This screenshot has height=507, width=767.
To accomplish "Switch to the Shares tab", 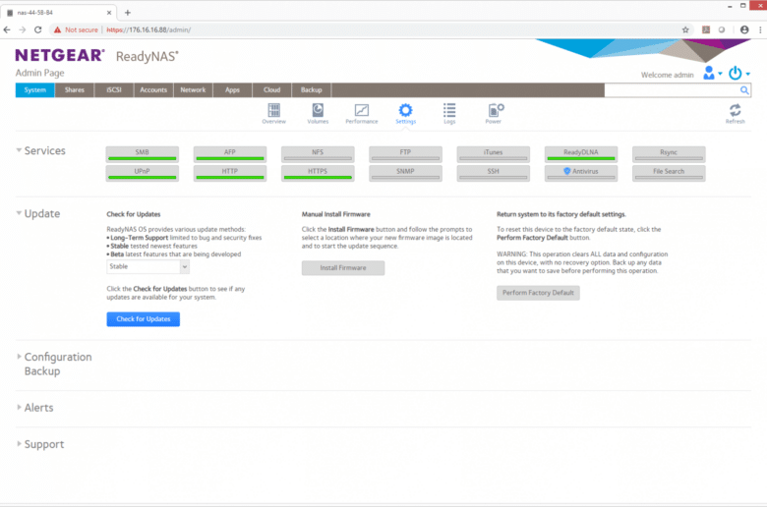I will click(x=75, y=90).
